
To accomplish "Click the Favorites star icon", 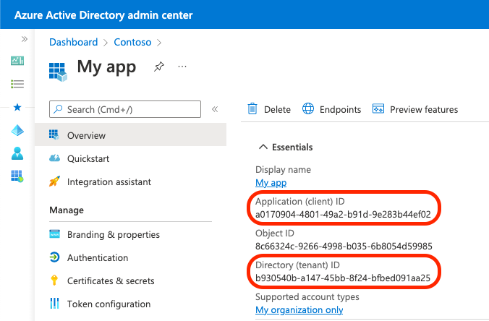I will (x=17, y=107).
